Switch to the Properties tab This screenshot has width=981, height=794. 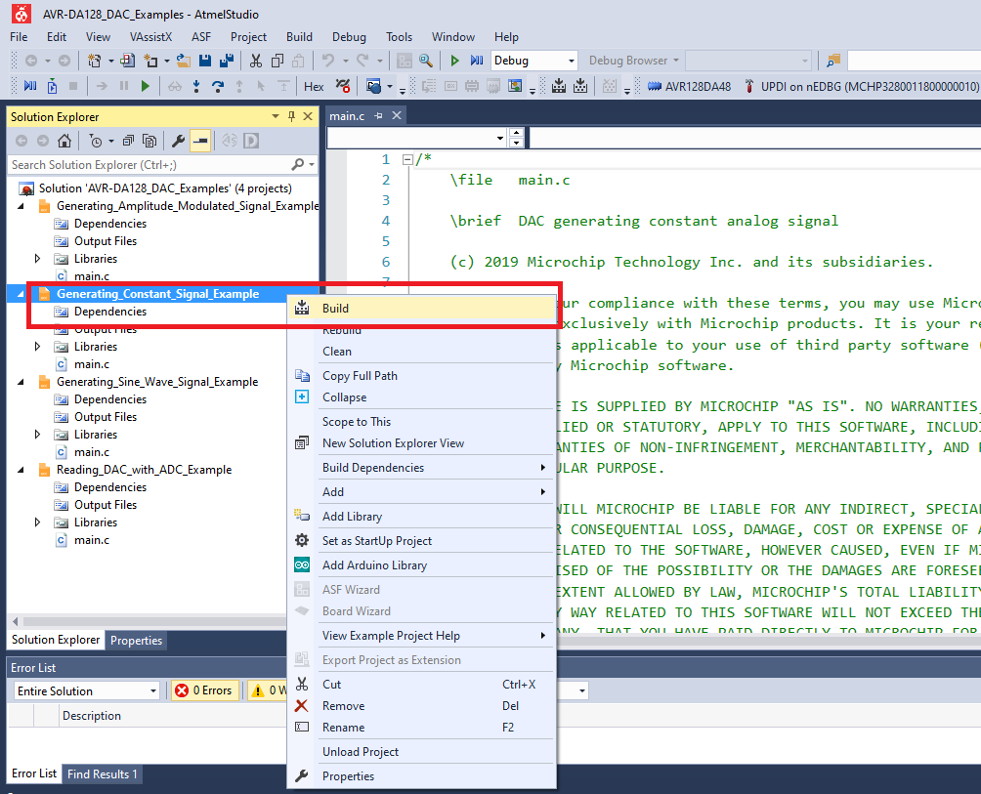pyautogui.click(x=136, y=641)
